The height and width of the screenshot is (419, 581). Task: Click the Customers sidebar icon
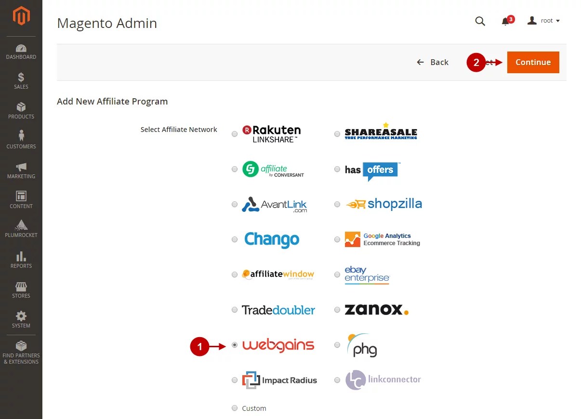point(21,140)
